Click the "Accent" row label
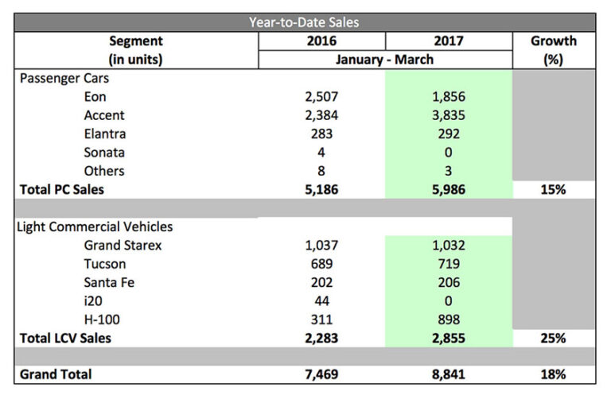This screenshot has height=399, width=611. [104, 115]
